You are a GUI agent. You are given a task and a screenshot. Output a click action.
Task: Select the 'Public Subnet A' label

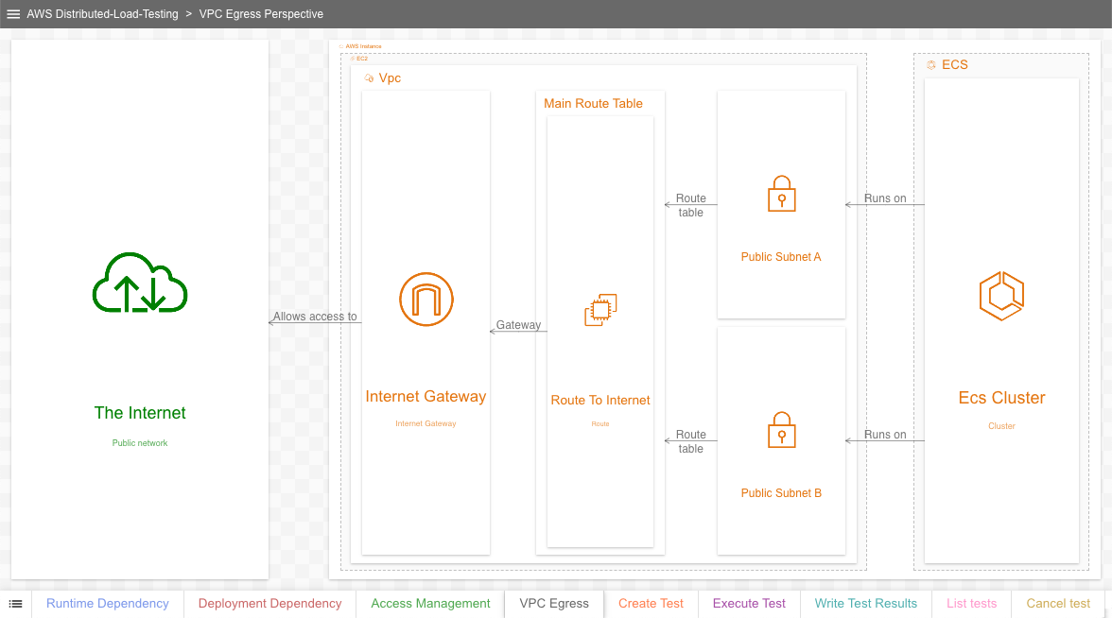click(781, 257)
